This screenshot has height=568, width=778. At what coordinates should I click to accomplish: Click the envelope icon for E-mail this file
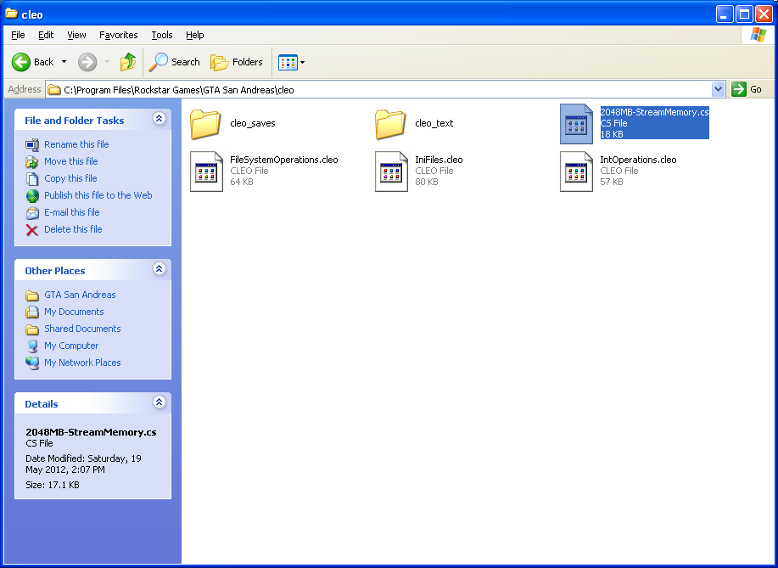(32, 213)
